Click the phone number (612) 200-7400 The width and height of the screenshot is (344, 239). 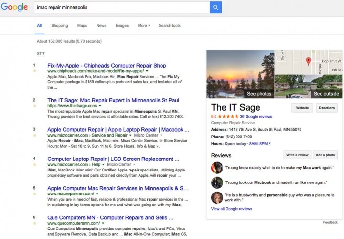[x=238, y=137]
